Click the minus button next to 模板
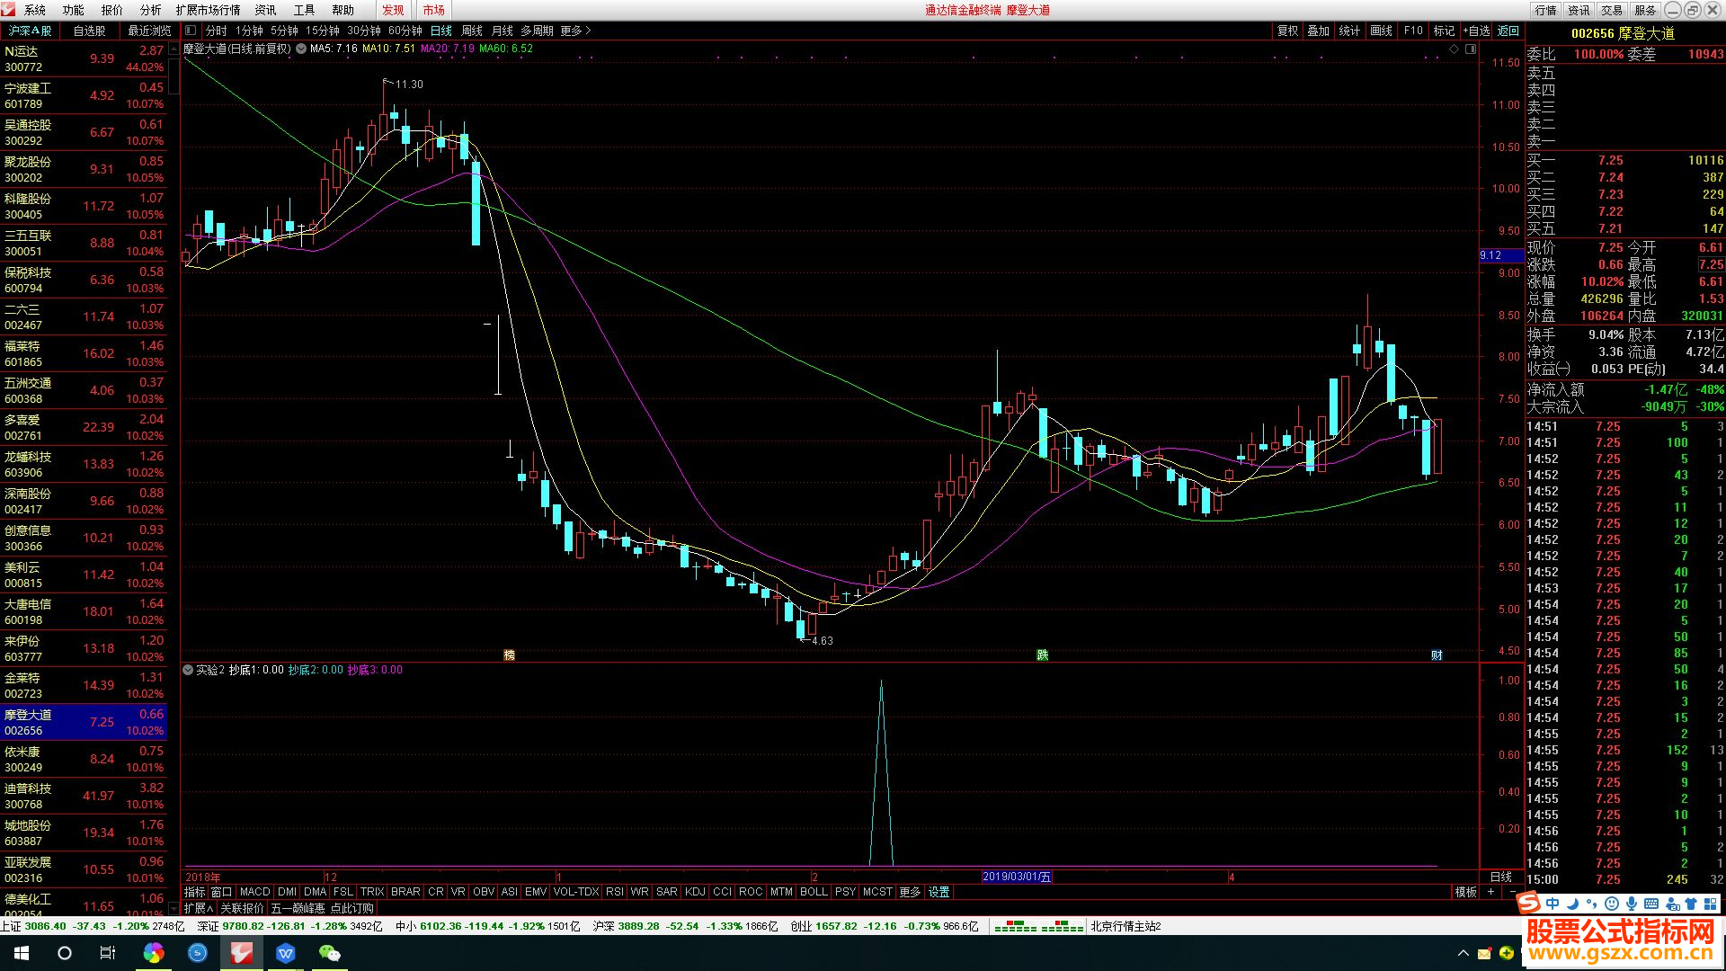This screenshot has height=971, width=1726. [x=1512, y=892]
